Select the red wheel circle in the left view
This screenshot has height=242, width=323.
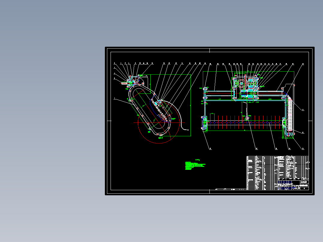(159, 122)
